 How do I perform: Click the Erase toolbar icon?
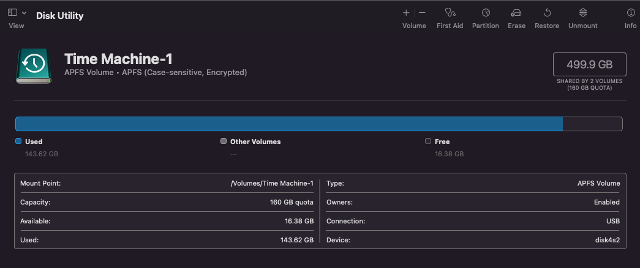[516, 13]
